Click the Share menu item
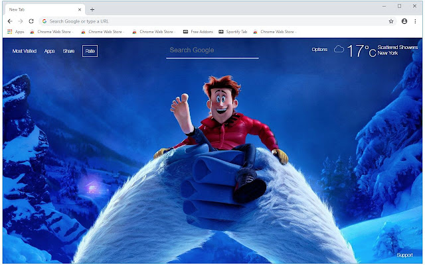The height and width of the screenshot is (265, 425). (x=68, y=51)
